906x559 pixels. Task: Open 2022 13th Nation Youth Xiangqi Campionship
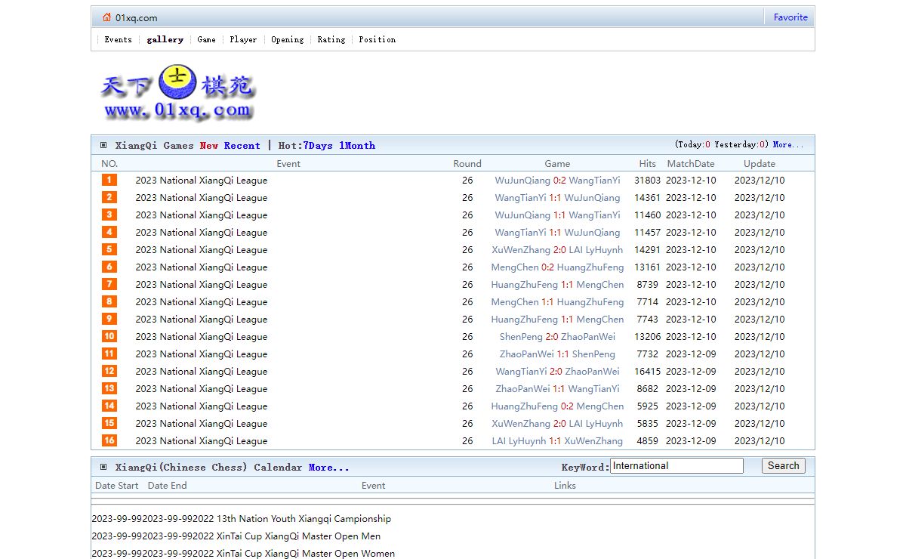(x=294, y=519)
